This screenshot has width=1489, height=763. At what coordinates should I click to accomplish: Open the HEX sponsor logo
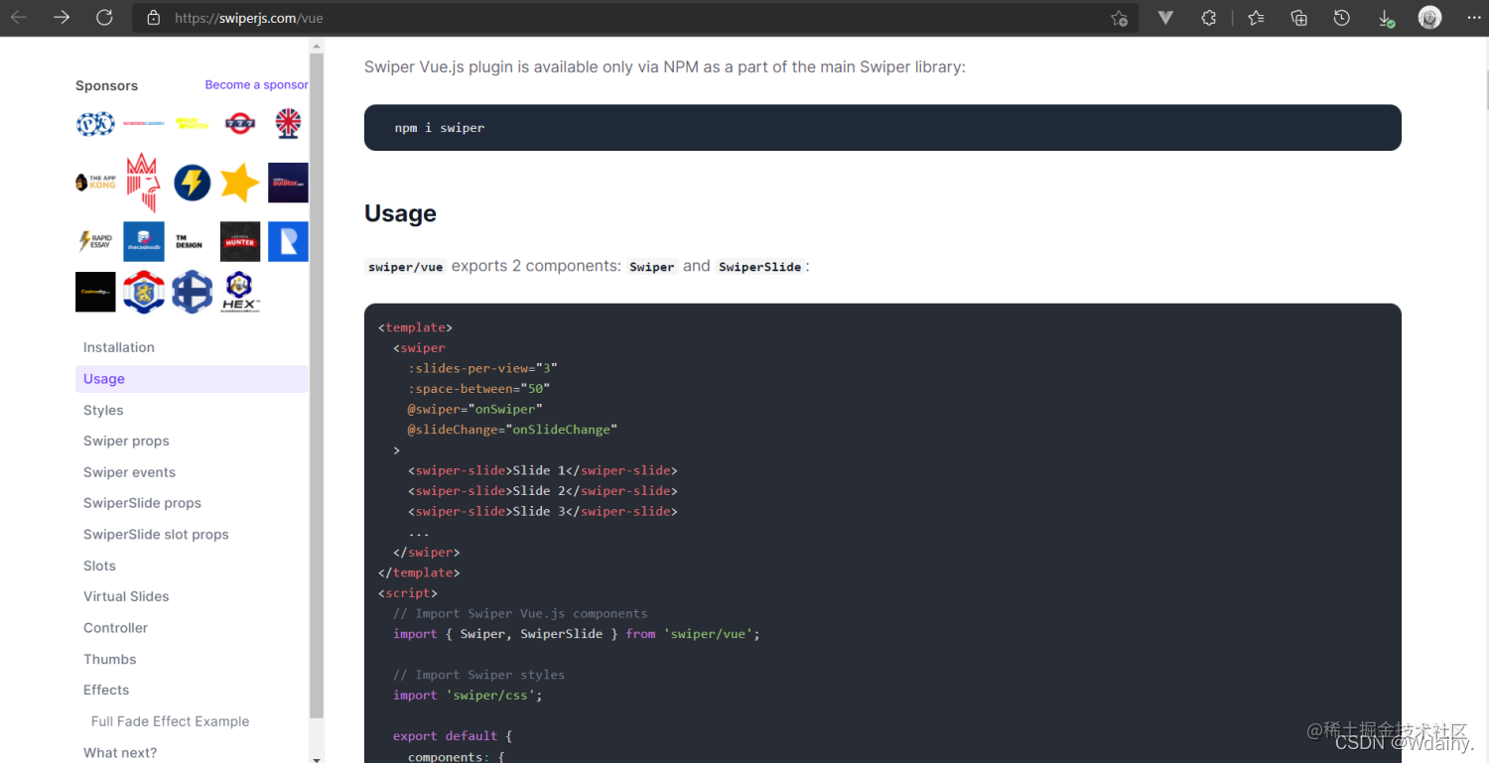239,292
